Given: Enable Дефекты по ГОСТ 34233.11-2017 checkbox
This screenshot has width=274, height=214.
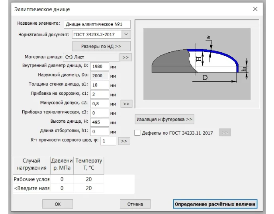Looking at the screenshot, I should point(138,133).
